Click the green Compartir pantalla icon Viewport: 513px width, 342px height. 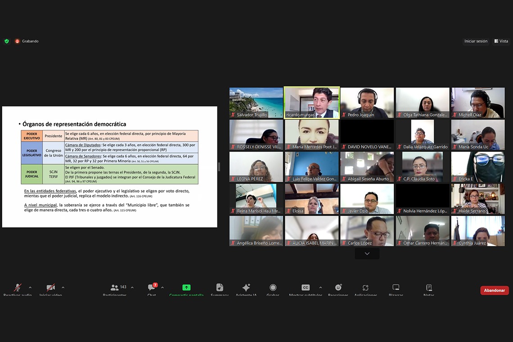pos(186,288)
